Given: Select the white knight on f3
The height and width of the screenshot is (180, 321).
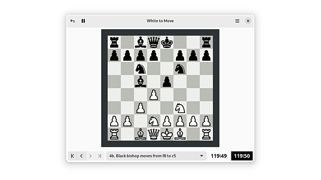Looking at the screenshot, I should point(180,108).
